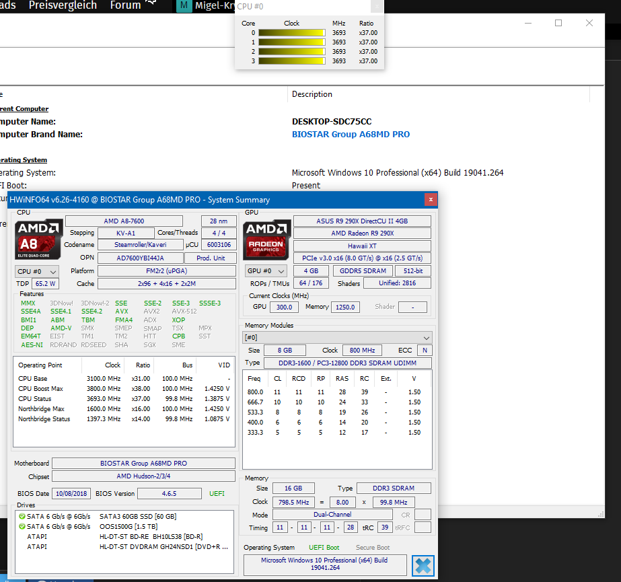Open the Preisvergleich menu item
The height and width of the screenshot is (582, 621).
63,5
